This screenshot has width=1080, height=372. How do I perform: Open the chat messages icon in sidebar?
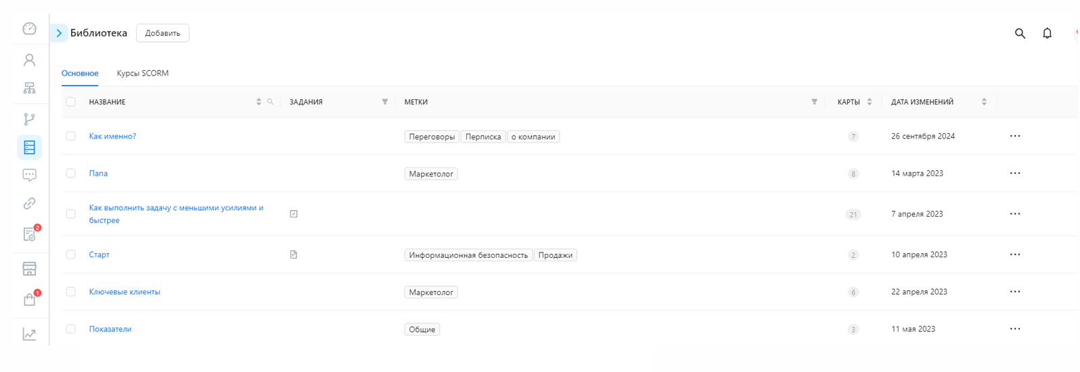tap(29, 175)
